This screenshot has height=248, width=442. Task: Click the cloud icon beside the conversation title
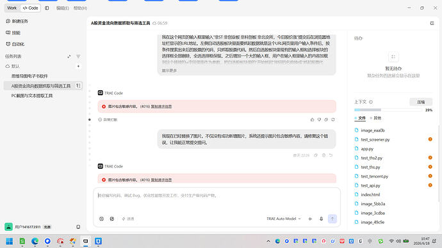pyautogui.click(x=154, y=24)
